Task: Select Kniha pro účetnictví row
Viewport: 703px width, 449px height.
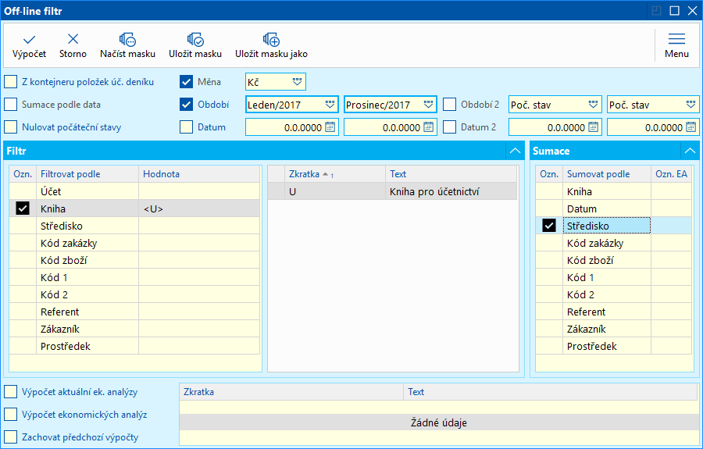Action: pos(392,191)
